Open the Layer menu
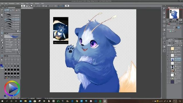The width and height of the screenshot is (183, 103). 18,3
